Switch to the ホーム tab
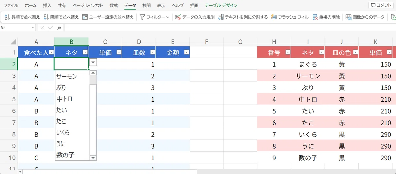 [x=31, y=6]
